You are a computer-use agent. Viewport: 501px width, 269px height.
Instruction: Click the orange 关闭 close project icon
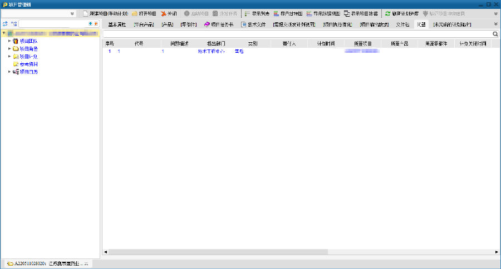coord(163,14)
